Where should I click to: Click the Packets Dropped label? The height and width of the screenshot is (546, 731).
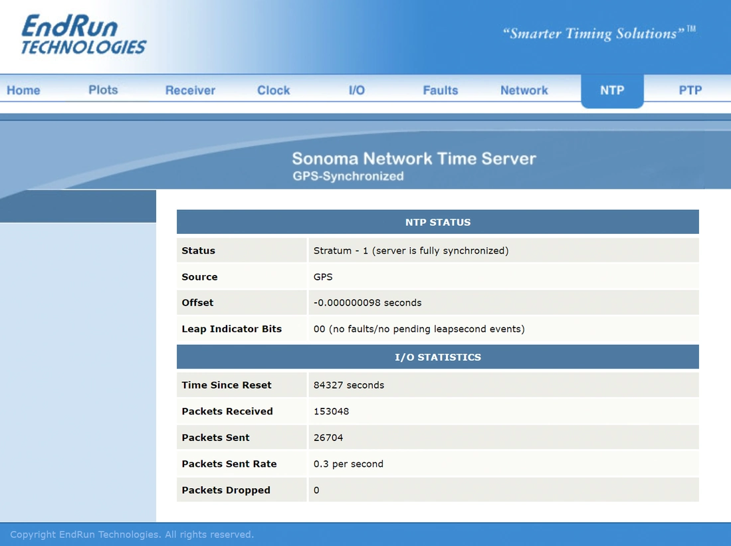tap(226, 490)
